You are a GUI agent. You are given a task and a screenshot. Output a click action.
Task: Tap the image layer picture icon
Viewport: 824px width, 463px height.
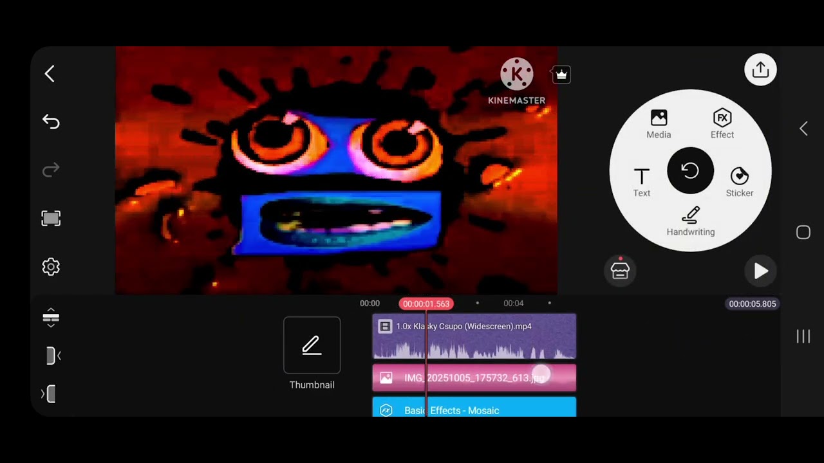pyautogui.click(x=386, y=378)
